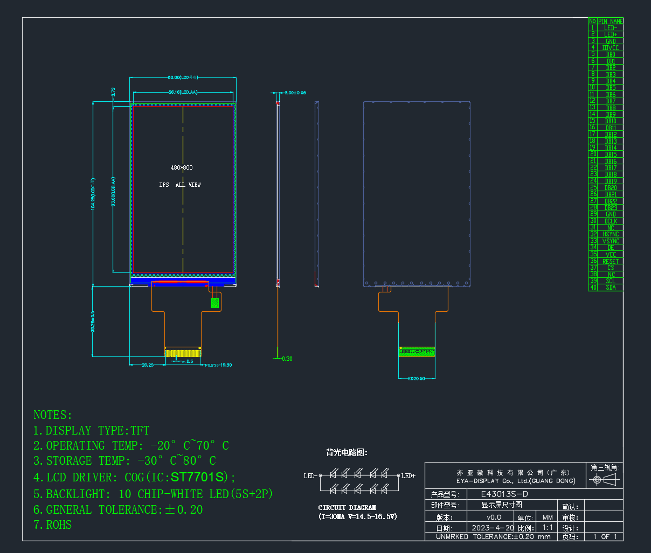
Task: Click the '(I=30MA V=14.5-16.5V)' text
Action: pos(357,516)
